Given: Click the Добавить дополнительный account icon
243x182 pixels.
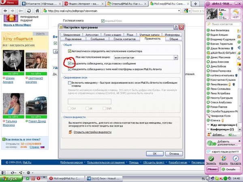Looking at the screenshot, I should coord(212,143).
